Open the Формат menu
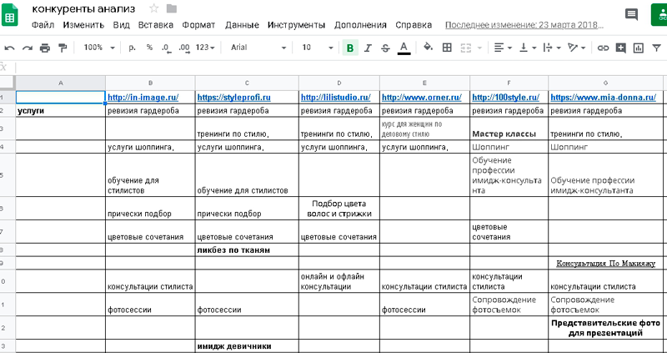Image resolution: width=667 pixels, height=353 pixels. click(x=198, y=25)
